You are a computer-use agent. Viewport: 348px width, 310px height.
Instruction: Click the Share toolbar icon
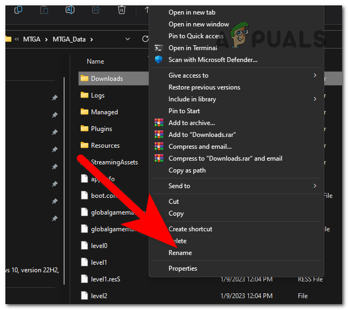click(96, 10)
